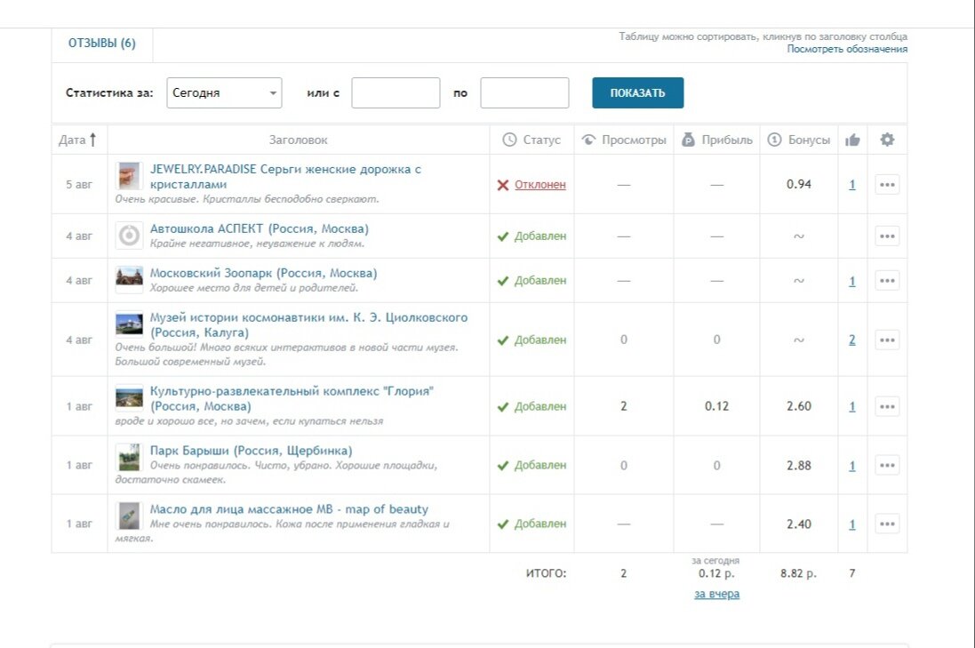
Task: Click Музей истории космонавтики thumbnail
Action: (130, 324)
